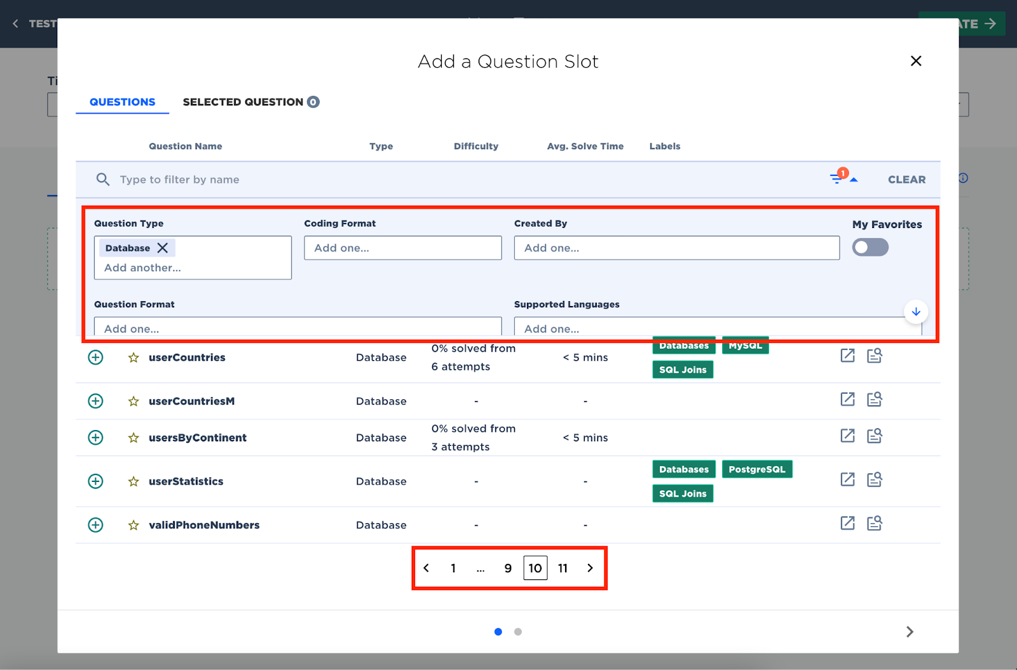Click the pagination ellipsis
The height and width of the screenshot is (670, 1017).
[x=481, y=569]
